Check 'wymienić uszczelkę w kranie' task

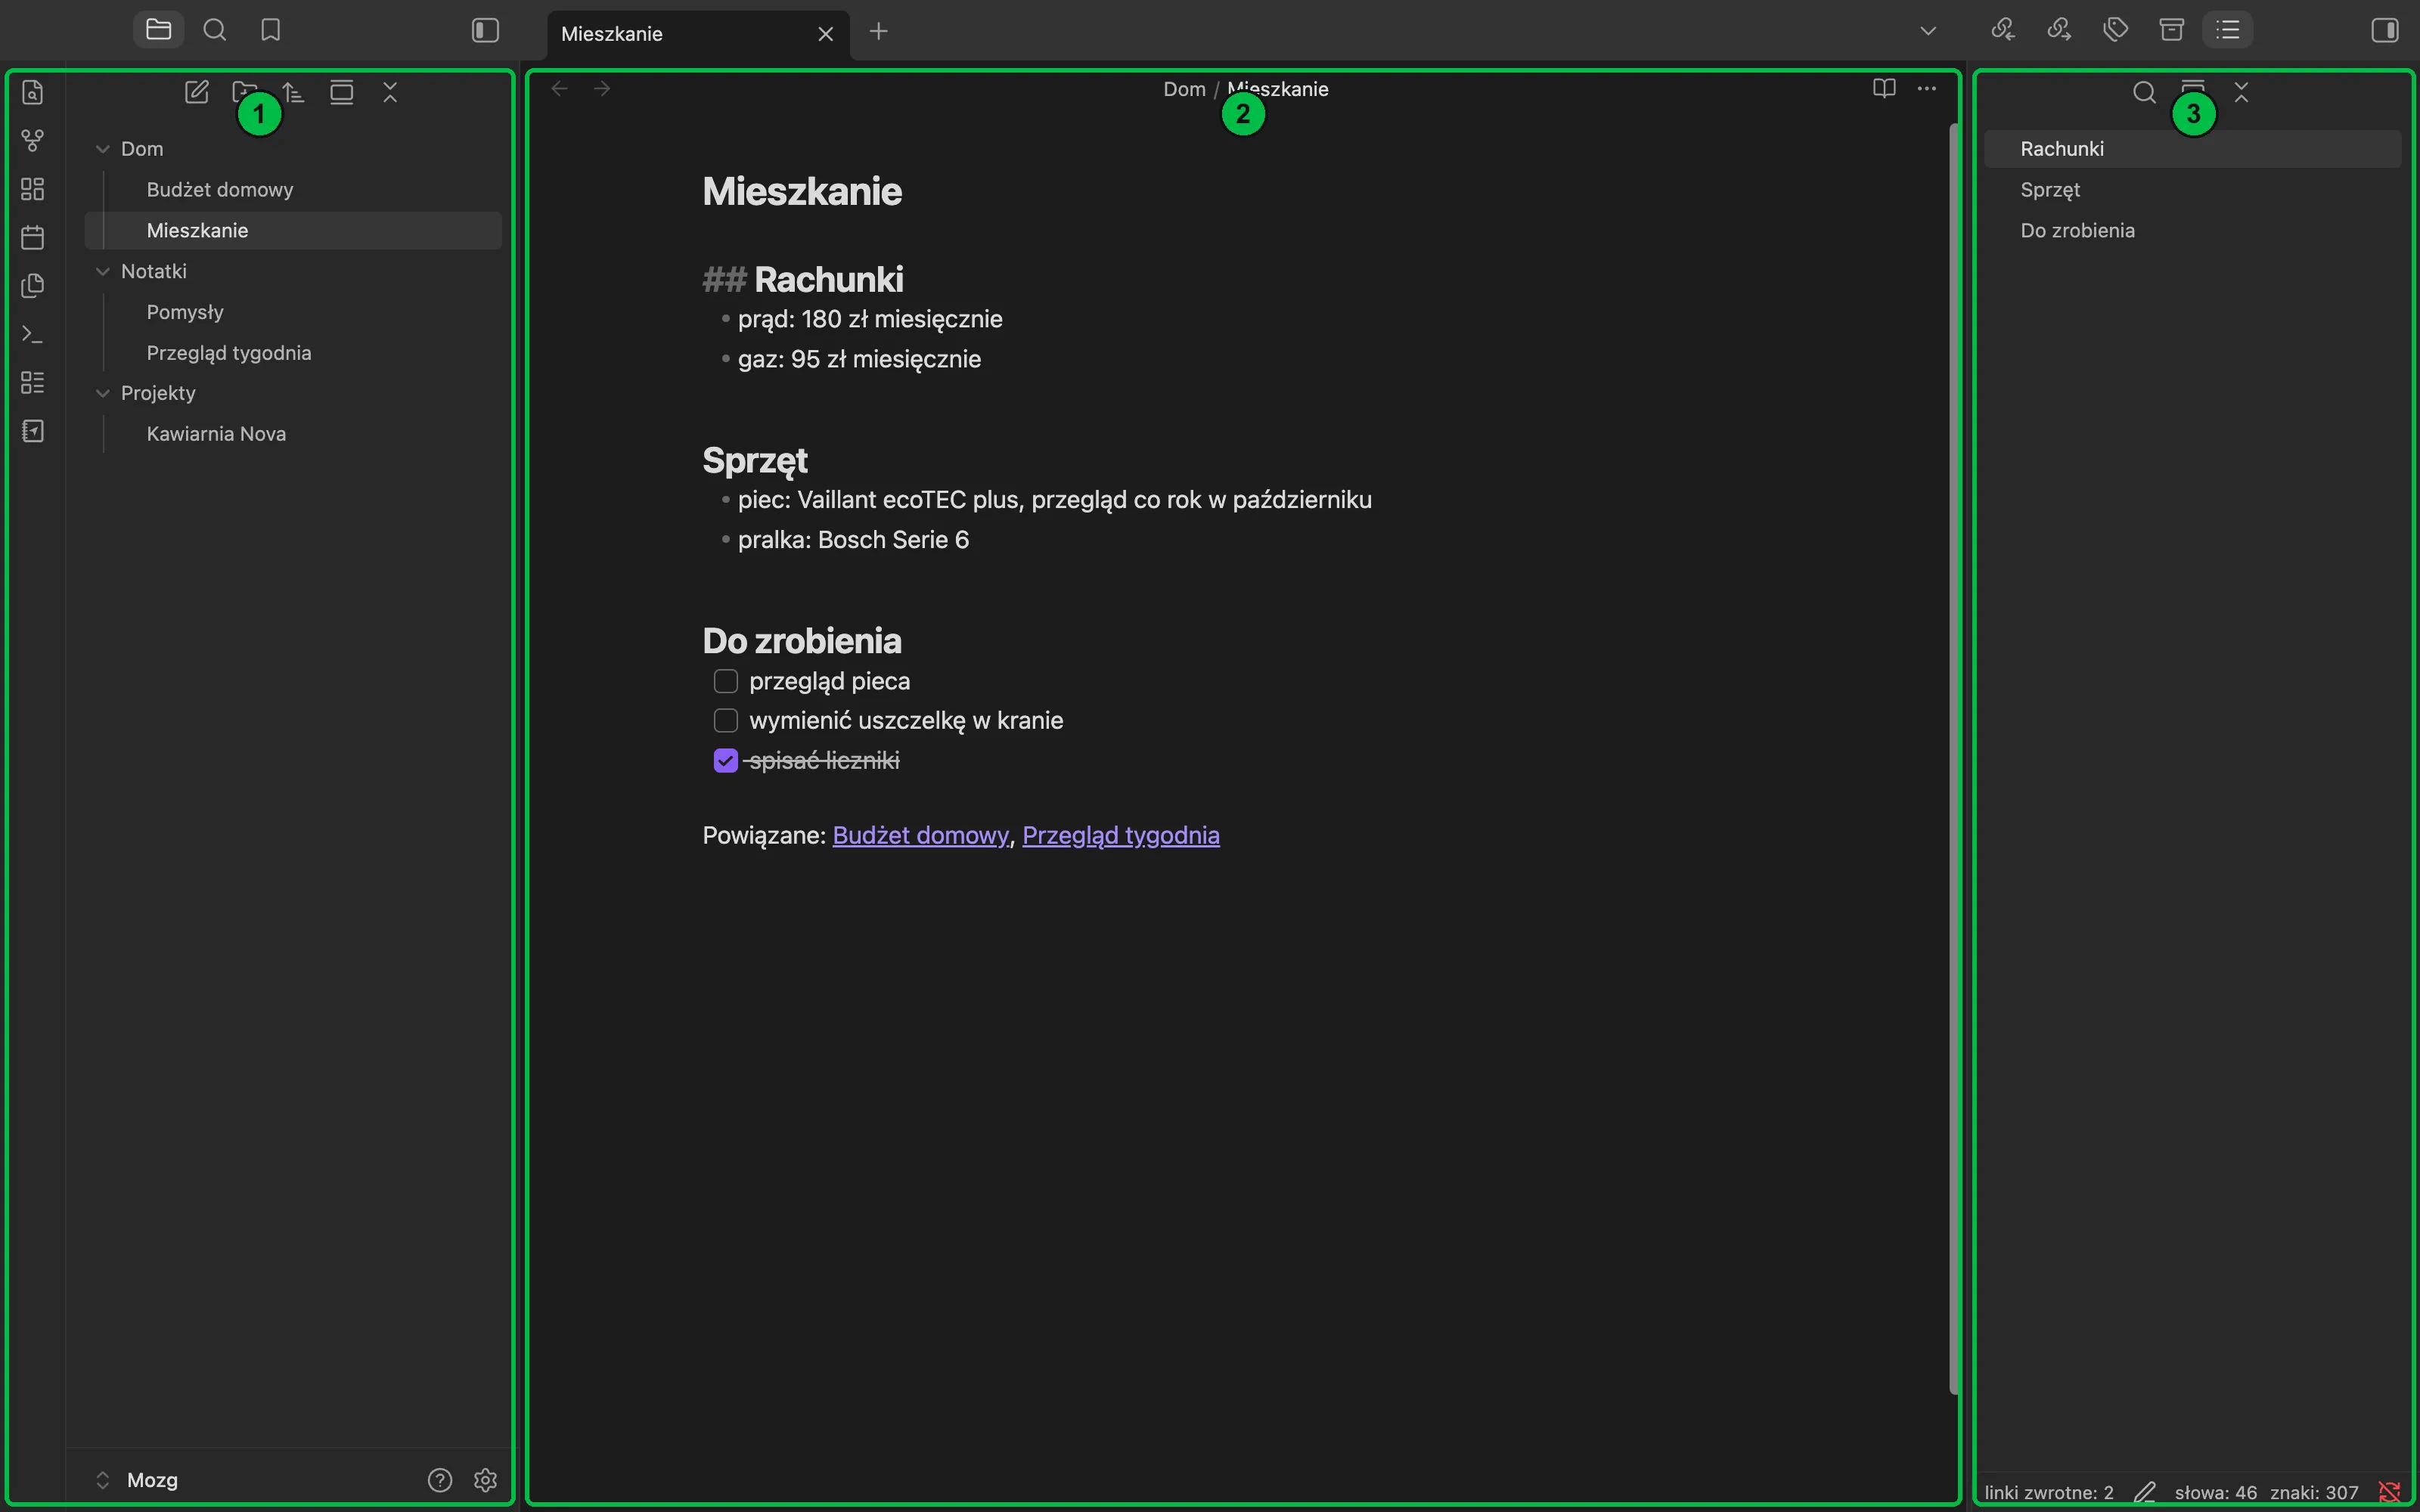(x=726, y=720)
